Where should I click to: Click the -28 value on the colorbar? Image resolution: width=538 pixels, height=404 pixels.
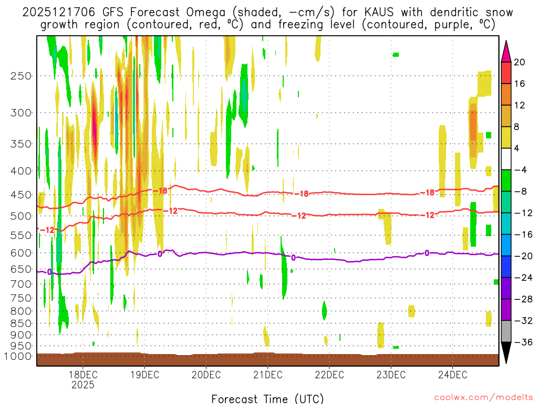(x=523, y=299)
